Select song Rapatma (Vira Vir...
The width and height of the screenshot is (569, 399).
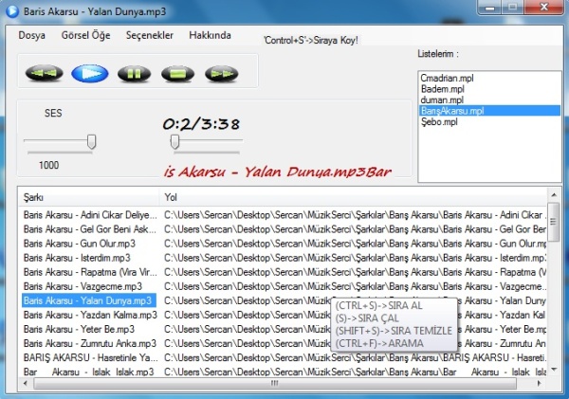(x=90, y=272)
